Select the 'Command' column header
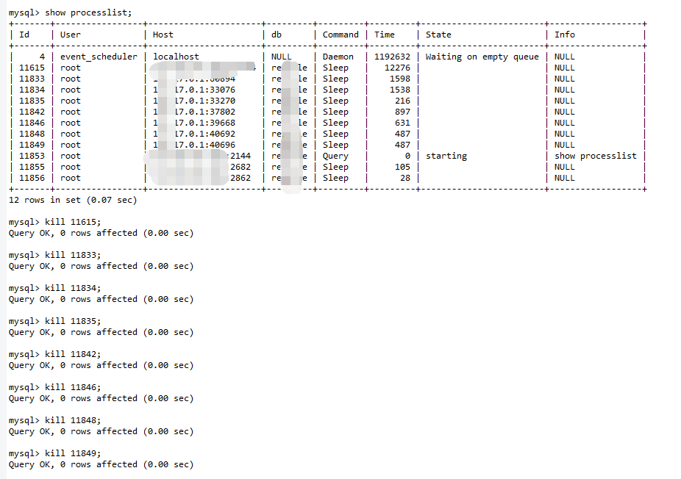 pyautogui.click(x=340, y=35)
